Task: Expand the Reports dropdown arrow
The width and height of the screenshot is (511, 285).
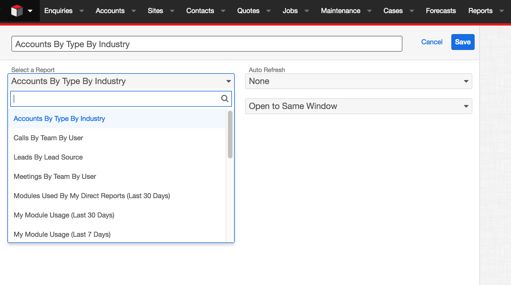Action: coord(501,11)
